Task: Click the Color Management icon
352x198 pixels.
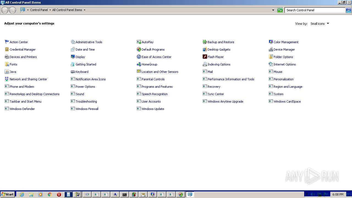Action: (271, 42)
